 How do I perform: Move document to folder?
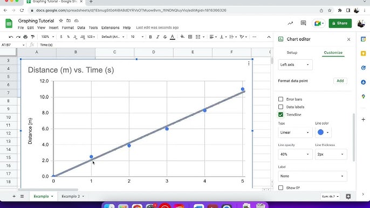click(68, 21)
